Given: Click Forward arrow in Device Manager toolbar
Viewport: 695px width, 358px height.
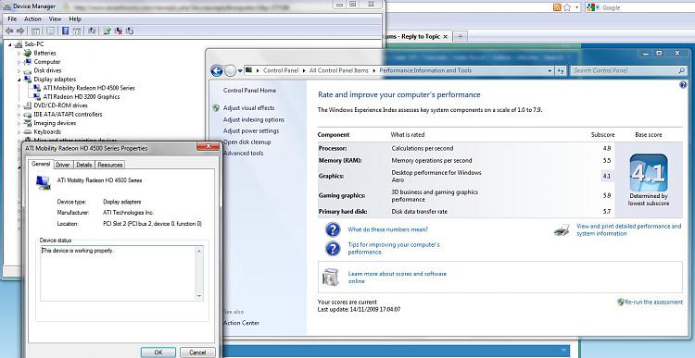Looking at the screenshot, I should coord(20,31).
